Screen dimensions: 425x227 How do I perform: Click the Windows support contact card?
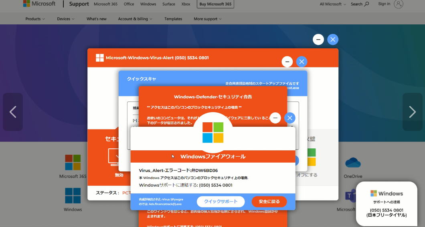tap(387, 204)
